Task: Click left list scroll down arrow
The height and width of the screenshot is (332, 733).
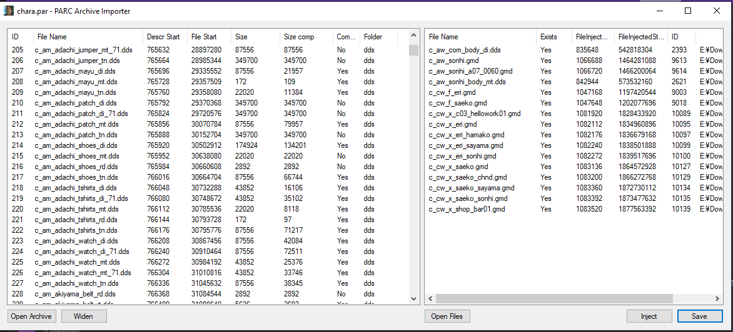Action: tap(413, 299)
